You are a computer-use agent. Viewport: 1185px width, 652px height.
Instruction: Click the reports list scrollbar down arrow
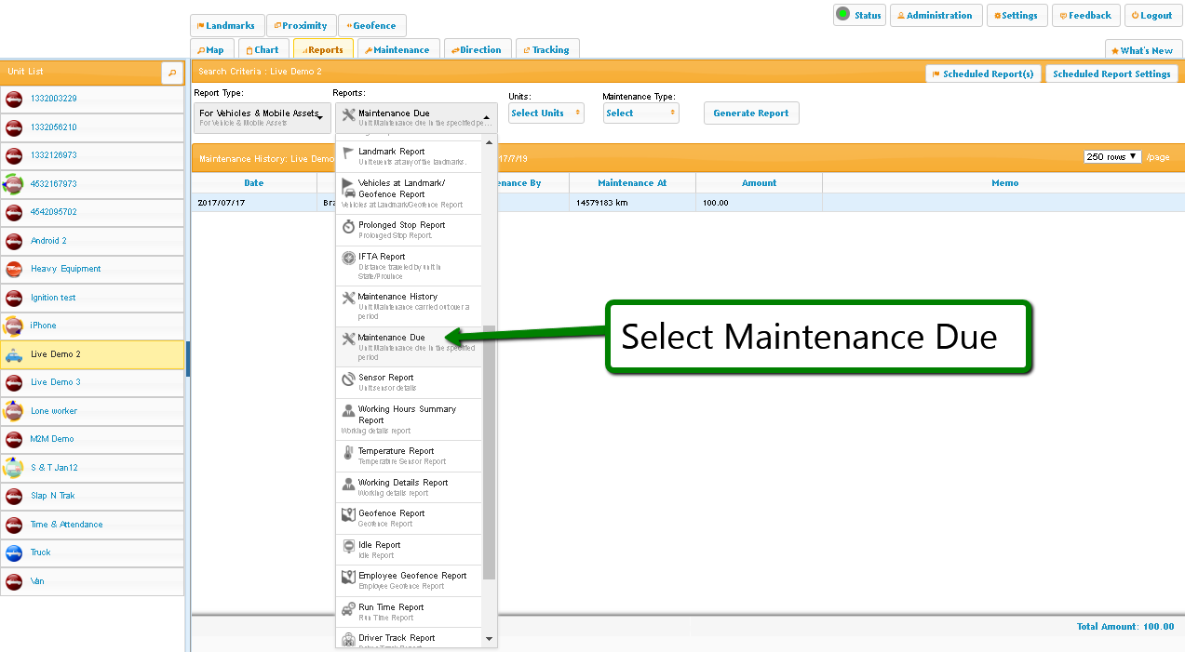(490, 639)
